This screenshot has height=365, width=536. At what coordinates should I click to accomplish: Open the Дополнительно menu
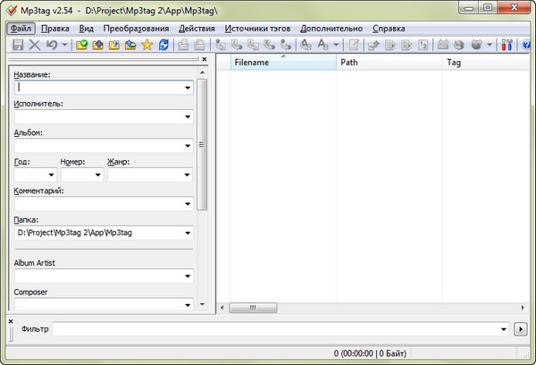click(331, 29)
